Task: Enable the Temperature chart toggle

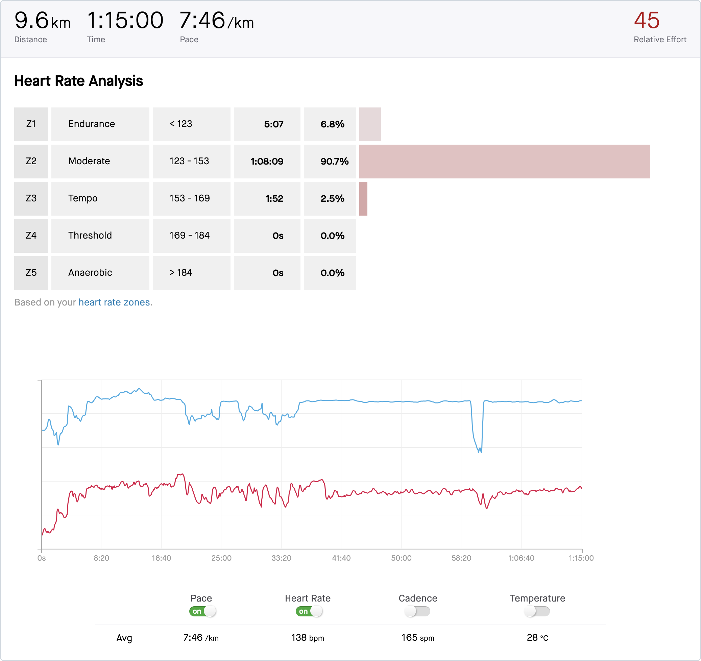Action: [x=537, y=611]
